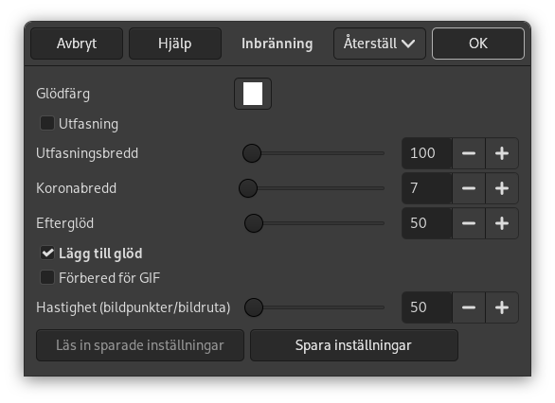Expand the Återställ dropdown
This screenshot has height=403, width=555.
click(380, 44)
